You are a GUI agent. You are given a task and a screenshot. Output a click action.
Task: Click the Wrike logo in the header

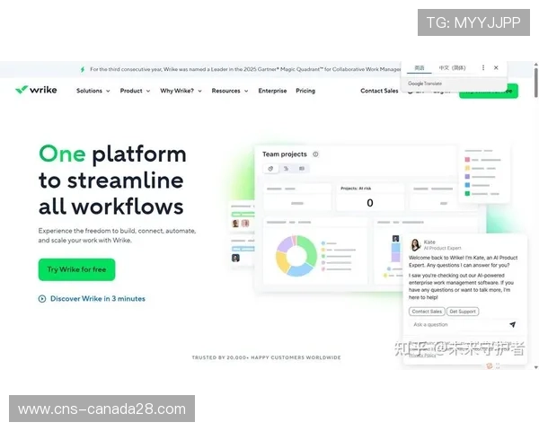[x=36, y=90]
